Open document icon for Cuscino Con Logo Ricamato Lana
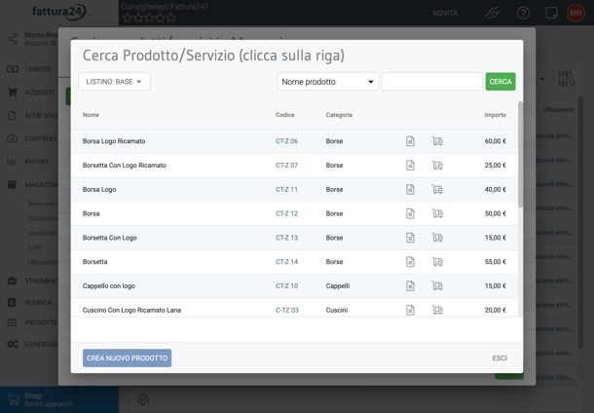Screen dimensions: 594x413 [410, 310]
